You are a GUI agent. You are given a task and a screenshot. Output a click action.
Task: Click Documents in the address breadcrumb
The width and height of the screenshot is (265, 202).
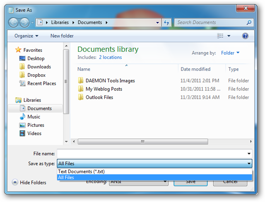point(90,22)
